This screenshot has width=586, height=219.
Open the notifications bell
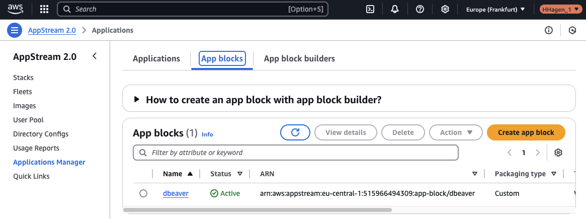[x=395, y=10]
